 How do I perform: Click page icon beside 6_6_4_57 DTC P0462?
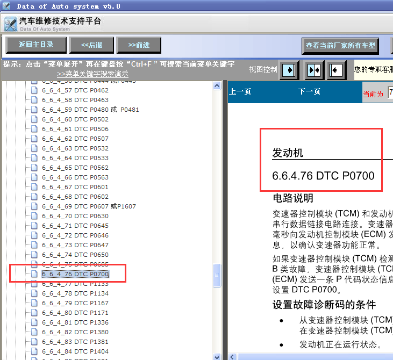(x=34, y=90)
